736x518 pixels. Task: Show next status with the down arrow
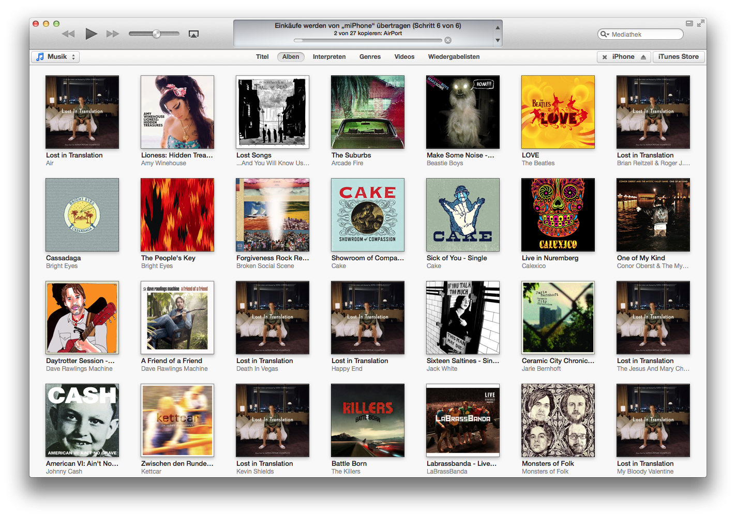[x=498, y=40]
